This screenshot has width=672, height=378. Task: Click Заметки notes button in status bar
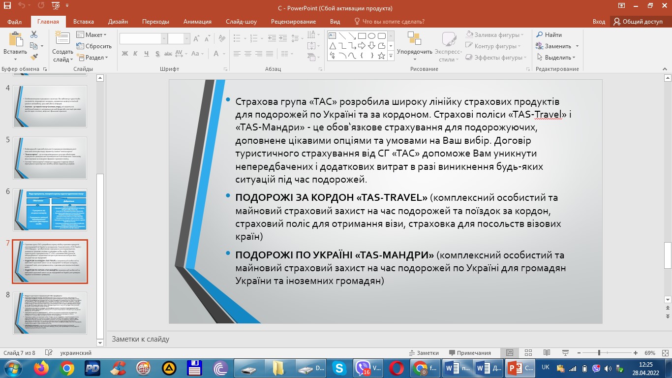[424, 353]
